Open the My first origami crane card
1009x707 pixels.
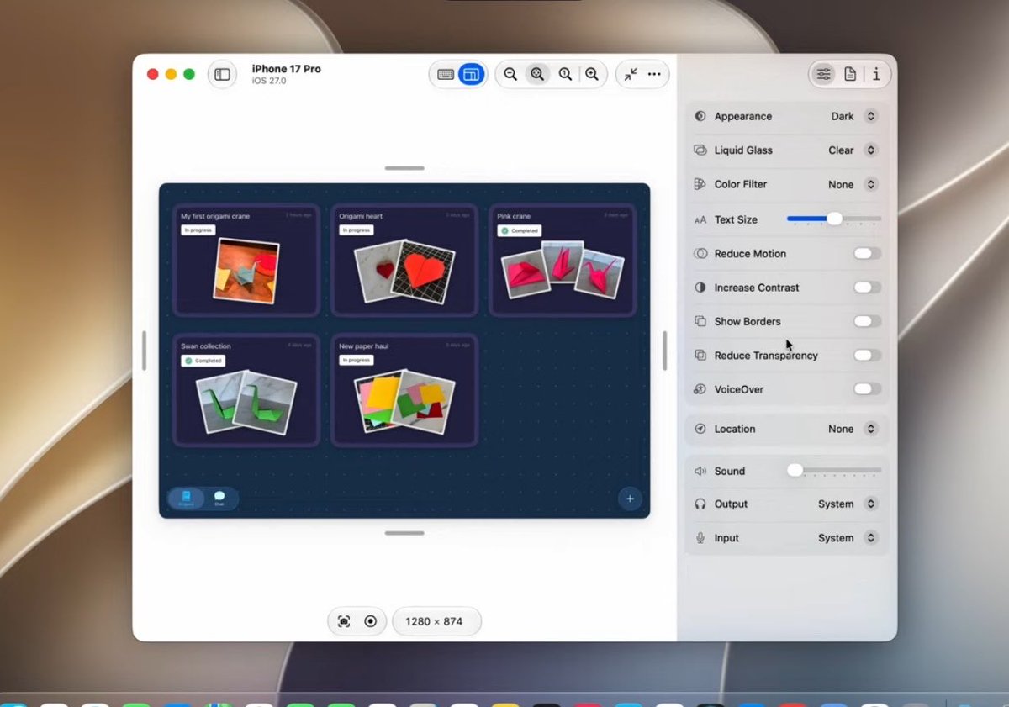(246, 260)
